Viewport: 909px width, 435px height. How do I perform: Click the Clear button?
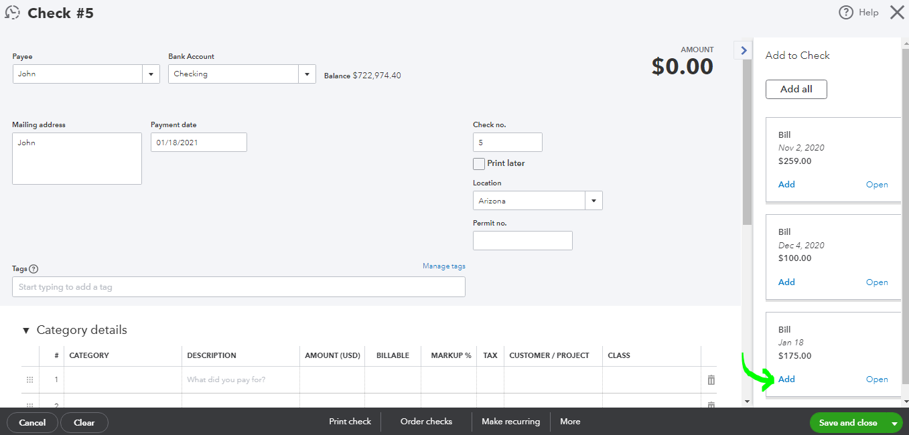(x=84, y=422)
